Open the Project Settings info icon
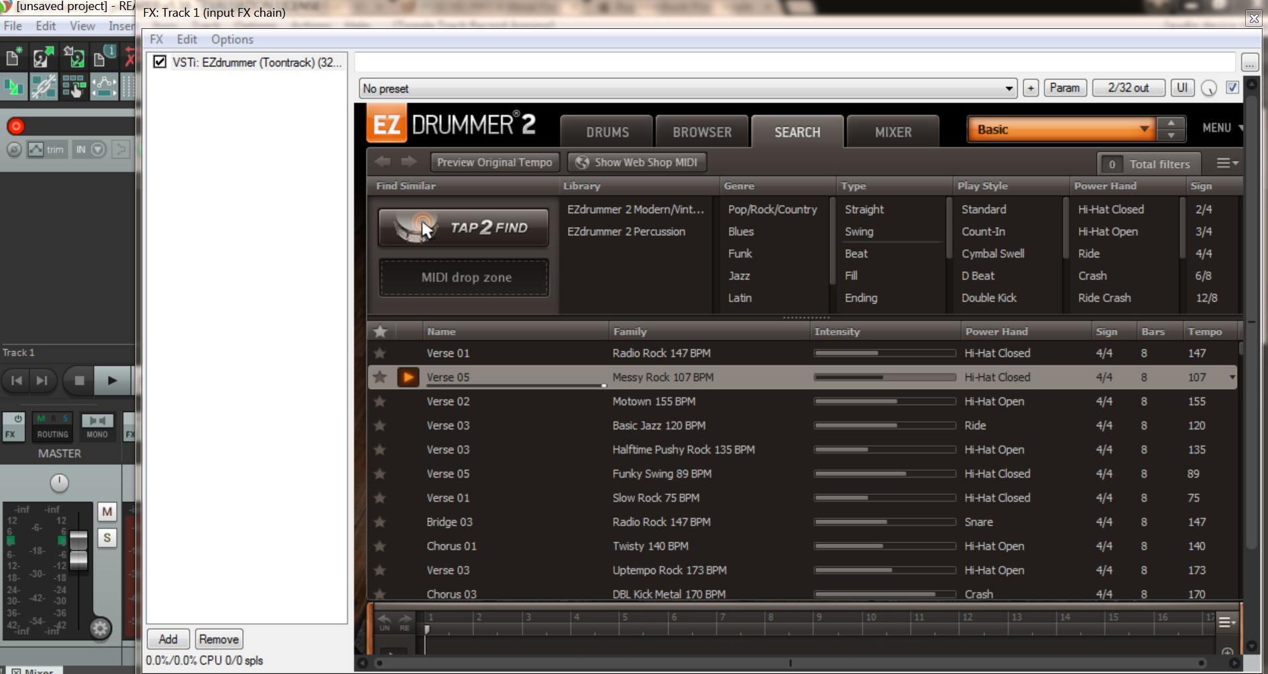This screenshot has width=1268, height=674. 104,57
